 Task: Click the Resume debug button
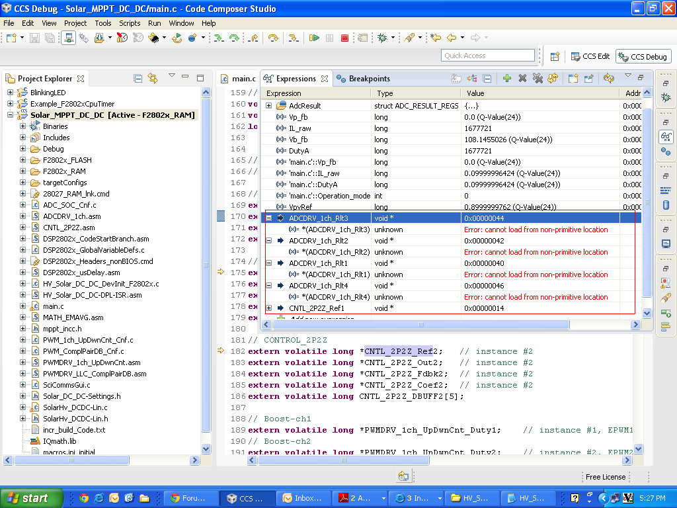(x=315, y=38)
